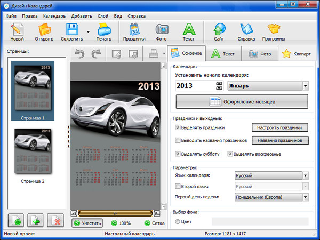This screenshot has width=320, height=240.
Task: Open the Добавить menu
Action: point(82,16)
